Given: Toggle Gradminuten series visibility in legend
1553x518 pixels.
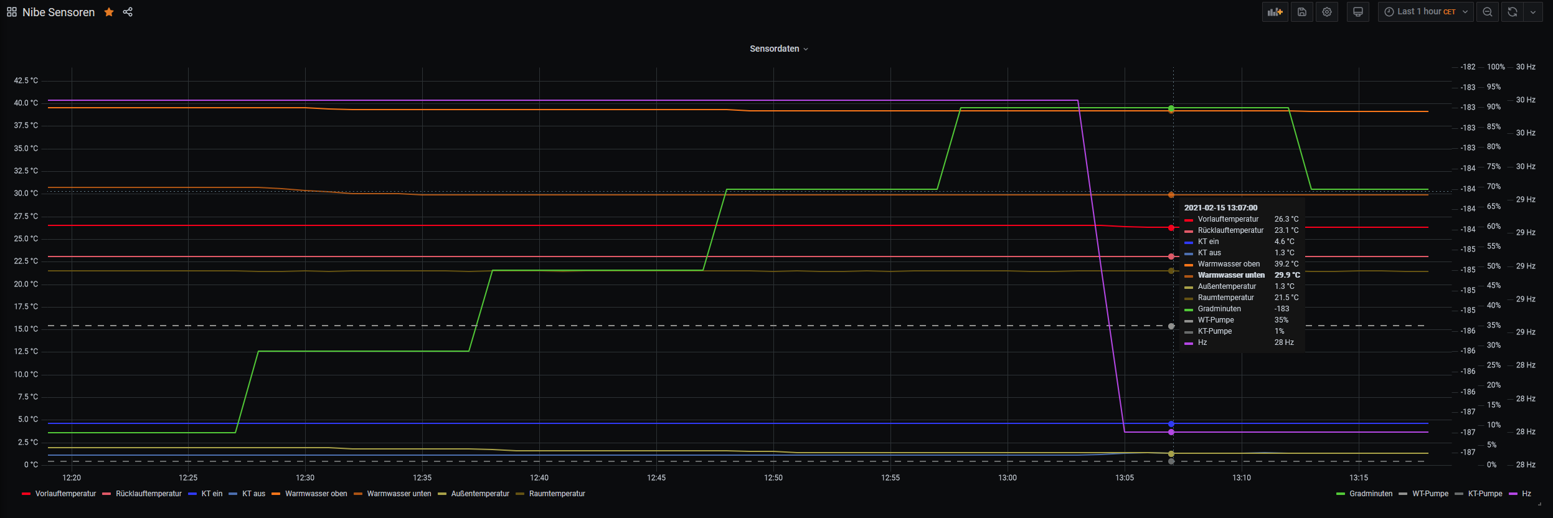Looking at the screenshot, I should click(x=1371, y=494).
